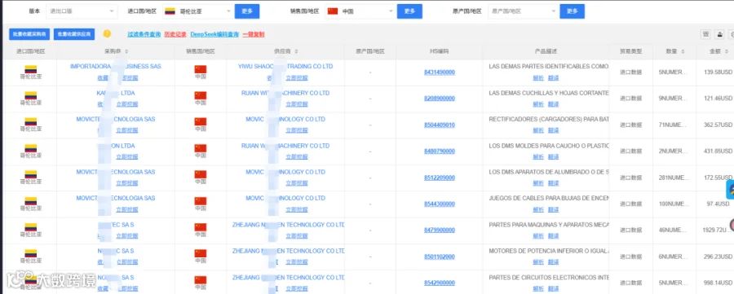
Task: Open the 进口国/地区 dropdown showing 哥伦比亚
Action: pos(197,11)
